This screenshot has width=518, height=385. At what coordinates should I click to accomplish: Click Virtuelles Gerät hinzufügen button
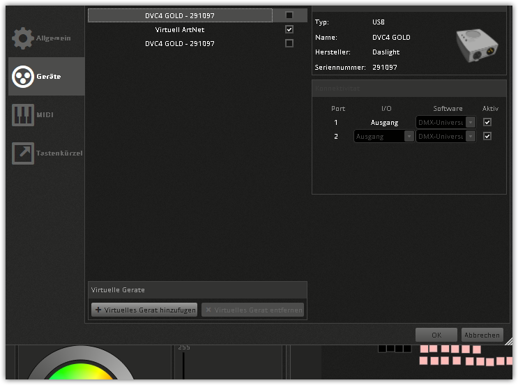pyautogui.click(x=144, y=310)
